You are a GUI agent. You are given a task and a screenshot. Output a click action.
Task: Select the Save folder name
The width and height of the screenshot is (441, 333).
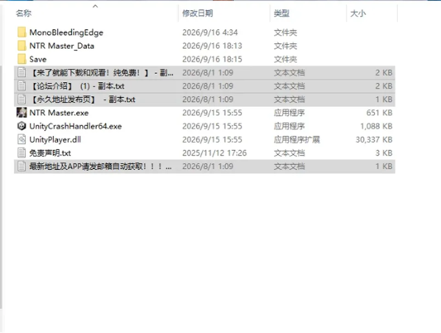click(x=38, y=59)
